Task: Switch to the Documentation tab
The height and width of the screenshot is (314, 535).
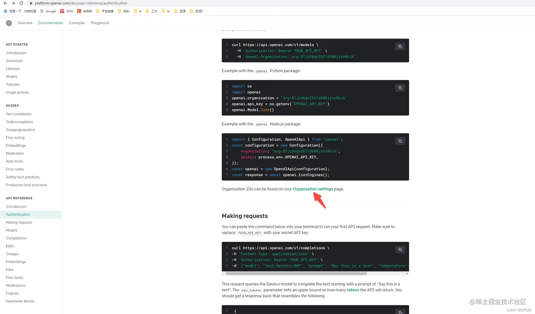Action: (51, 23)
